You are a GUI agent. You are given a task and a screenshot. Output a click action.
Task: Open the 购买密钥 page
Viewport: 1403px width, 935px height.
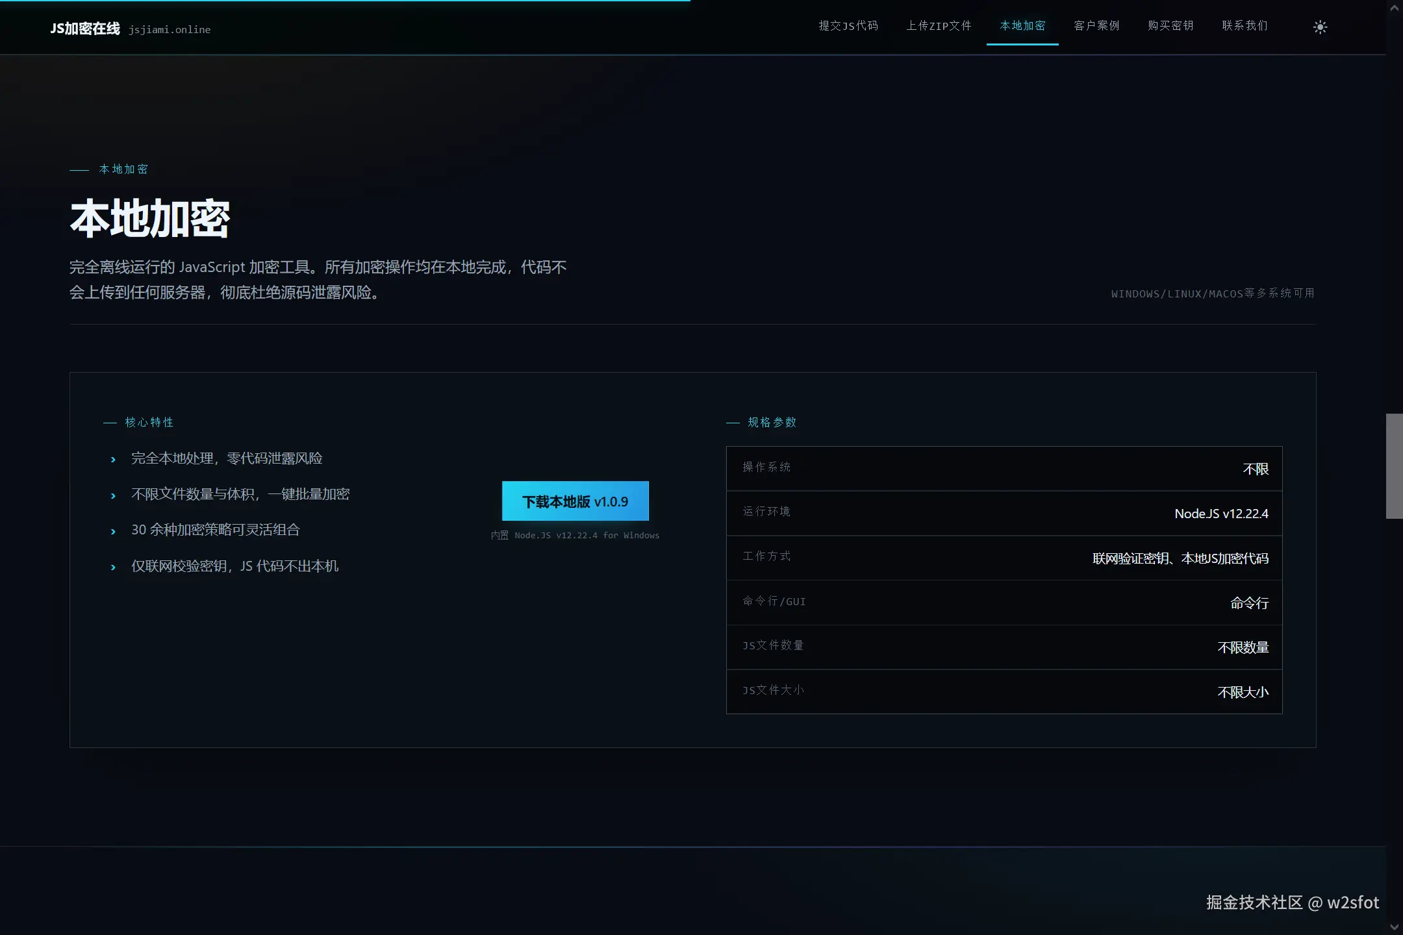[1170, 26]
